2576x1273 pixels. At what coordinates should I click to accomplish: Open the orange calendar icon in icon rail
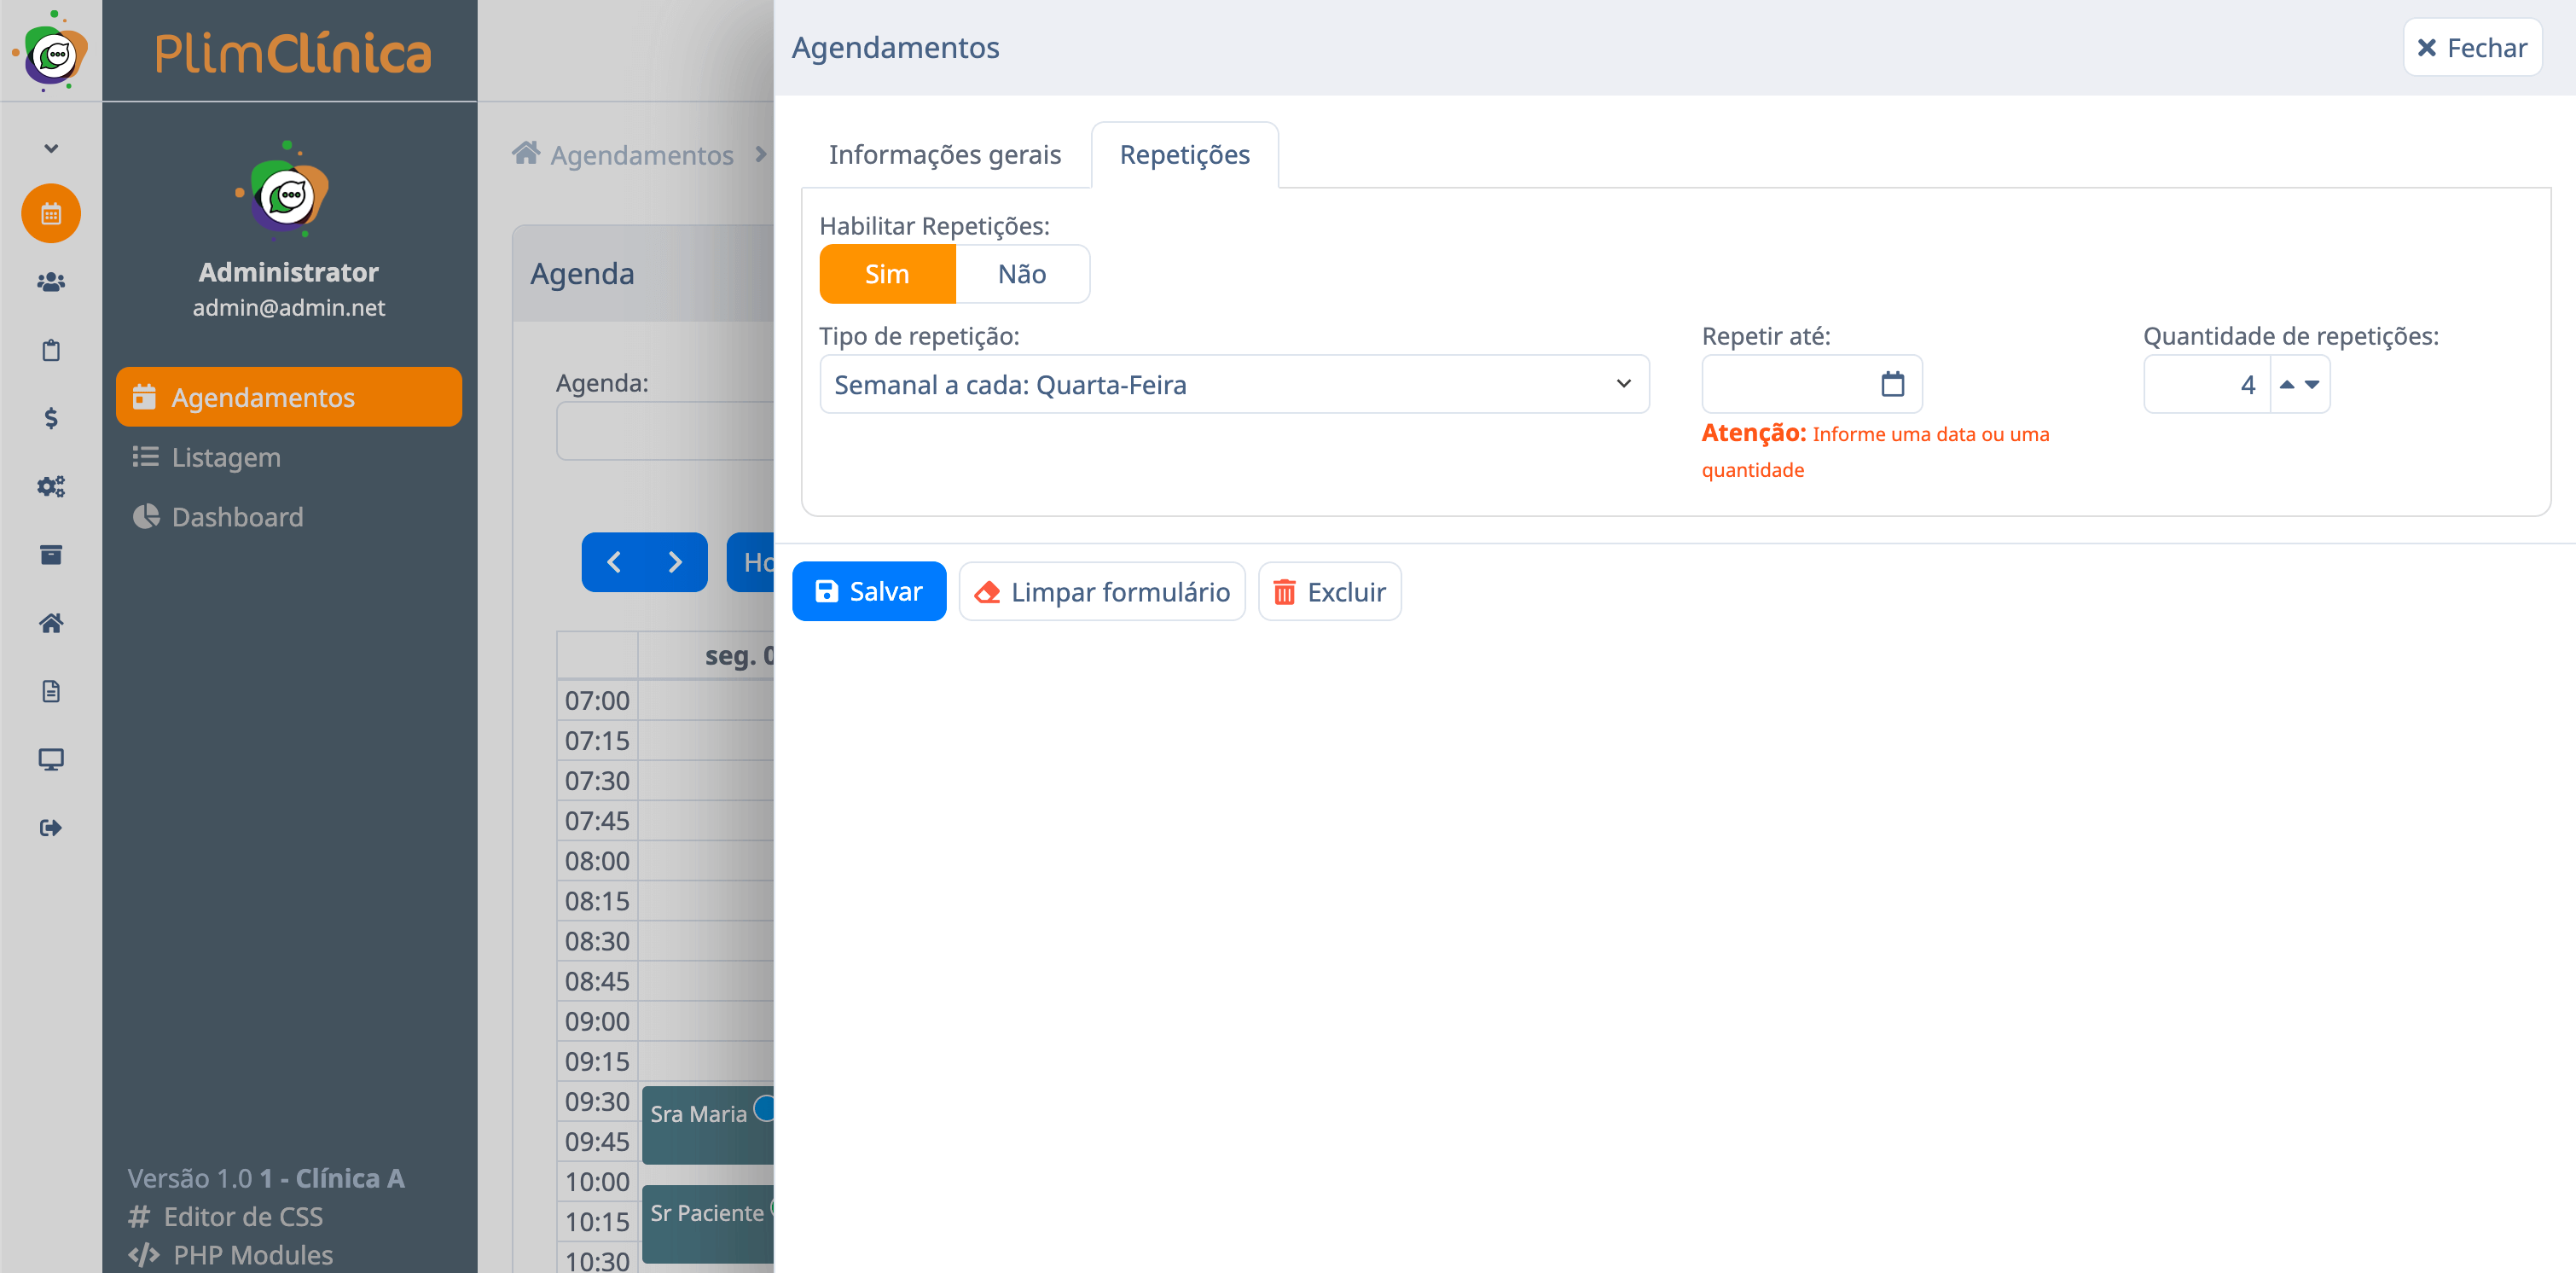click(51, 213)
